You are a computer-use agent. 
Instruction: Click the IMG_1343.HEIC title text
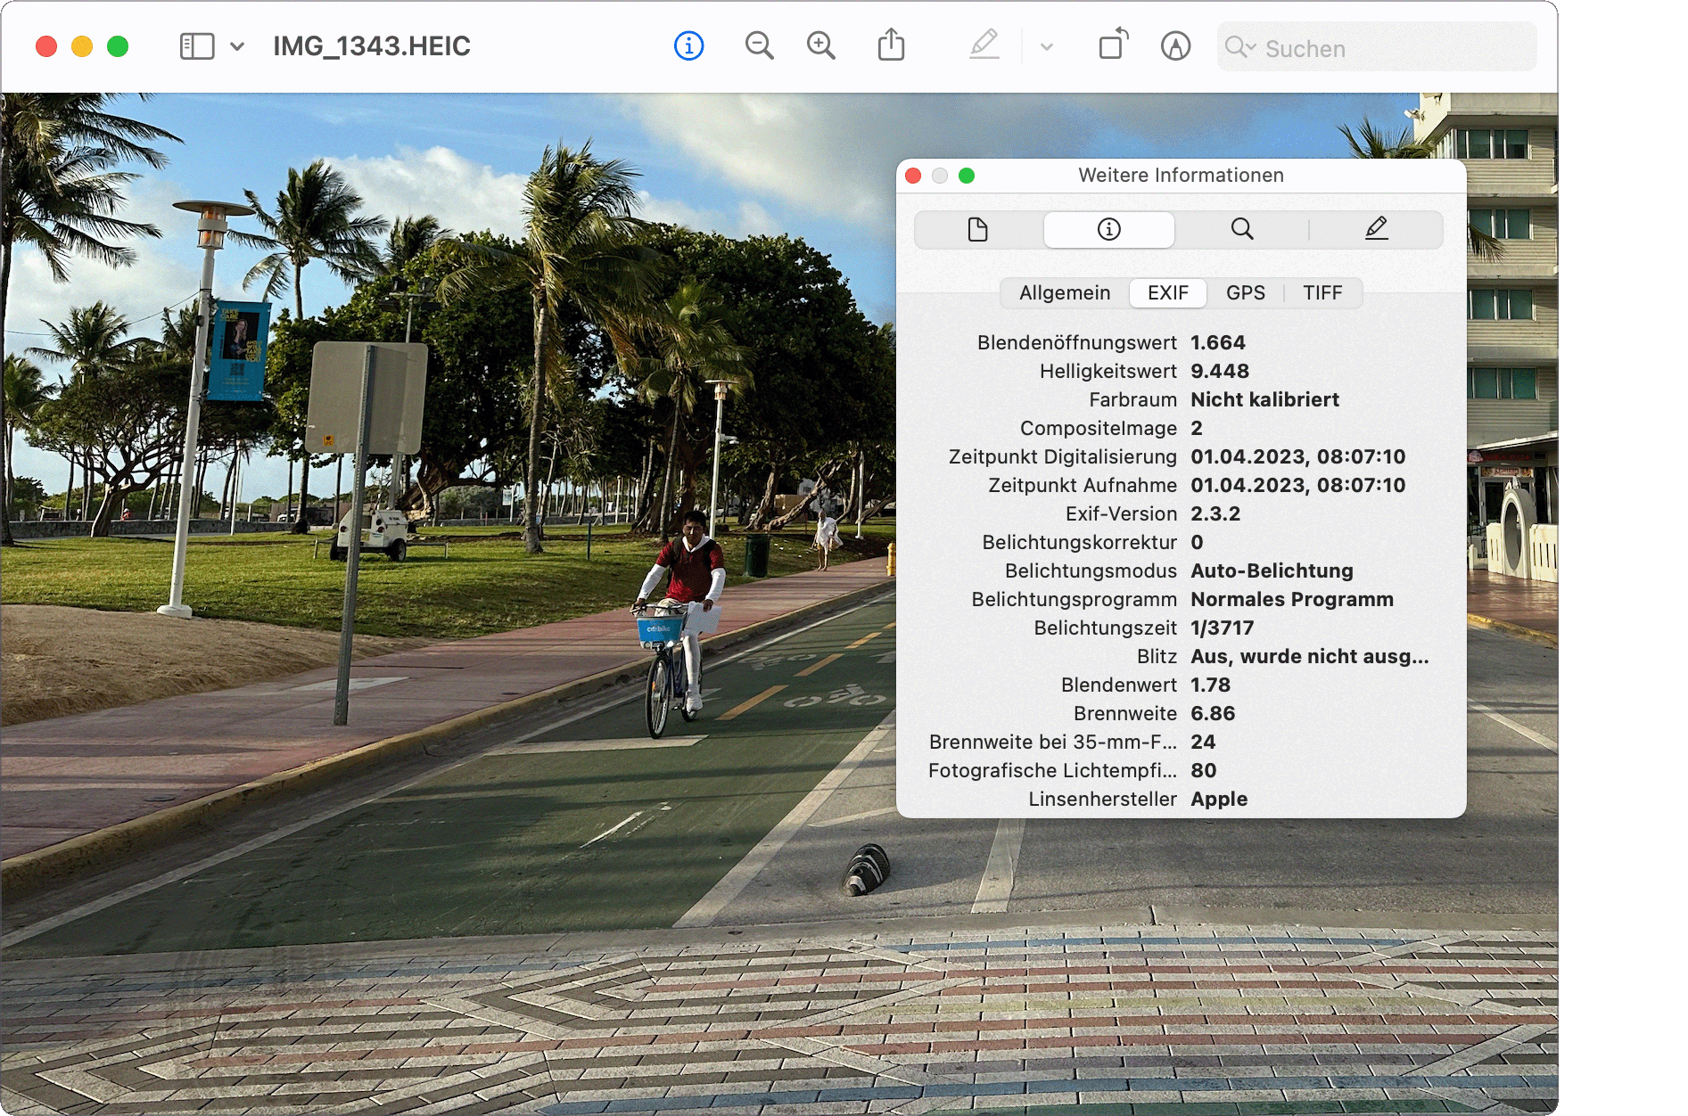coord(372,46)
